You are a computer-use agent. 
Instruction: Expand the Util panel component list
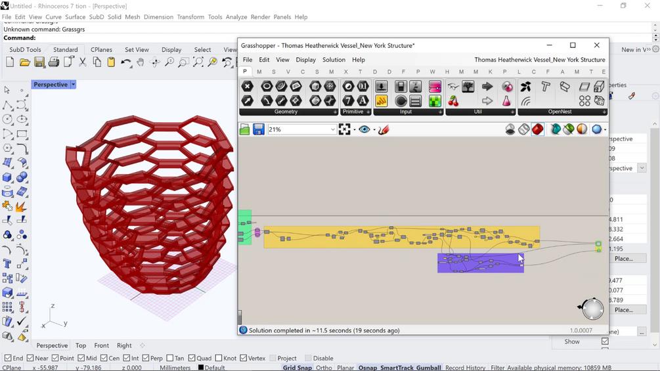click(x=512, y=112)
